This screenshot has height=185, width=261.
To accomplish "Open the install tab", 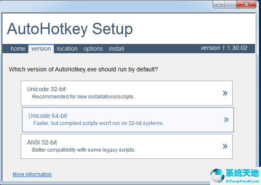I will (x=117, y=49).
